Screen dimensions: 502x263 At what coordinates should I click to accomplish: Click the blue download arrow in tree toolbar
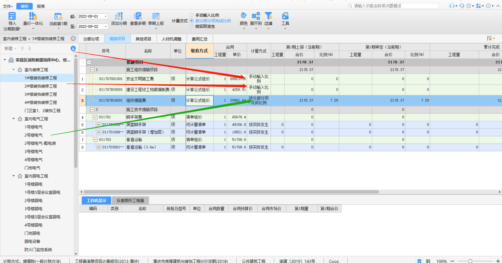coord(73,48)
